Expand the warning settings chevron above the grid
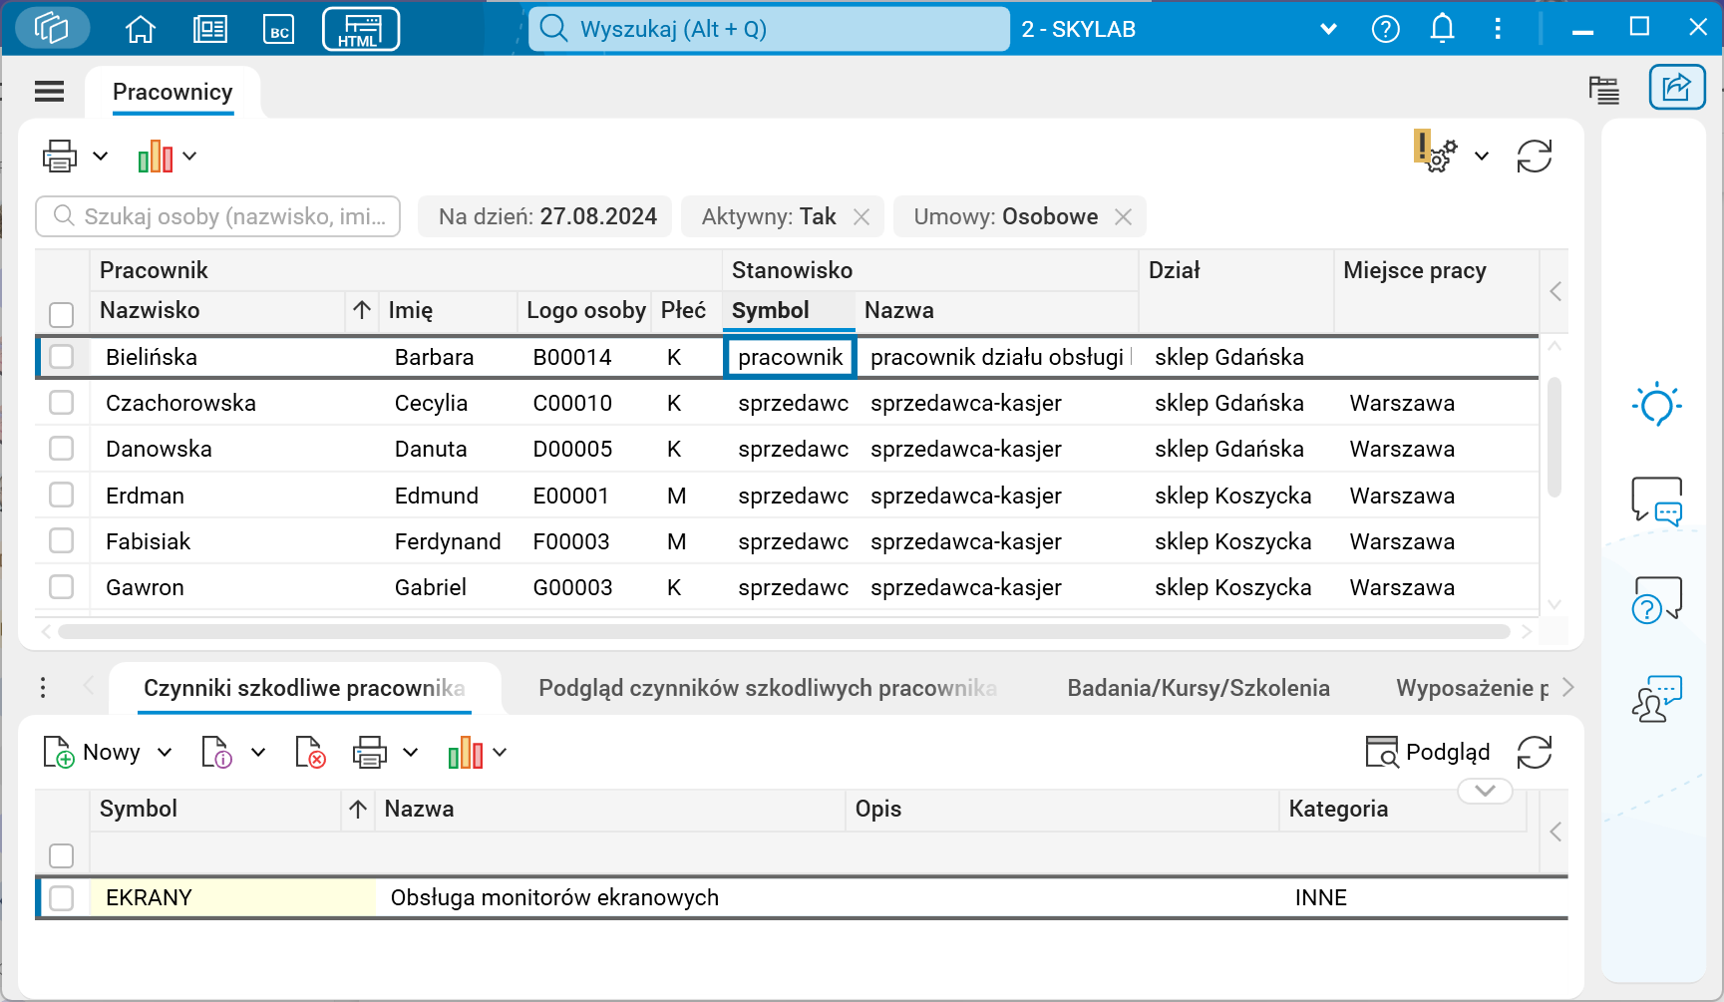Viewport: 1724px width, 1002px height. 1482,156
